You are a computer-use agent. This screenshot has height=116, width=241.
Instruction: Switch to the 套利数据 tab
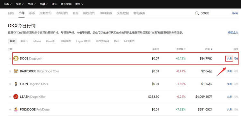pyautogui.click(x=139, y=13)
